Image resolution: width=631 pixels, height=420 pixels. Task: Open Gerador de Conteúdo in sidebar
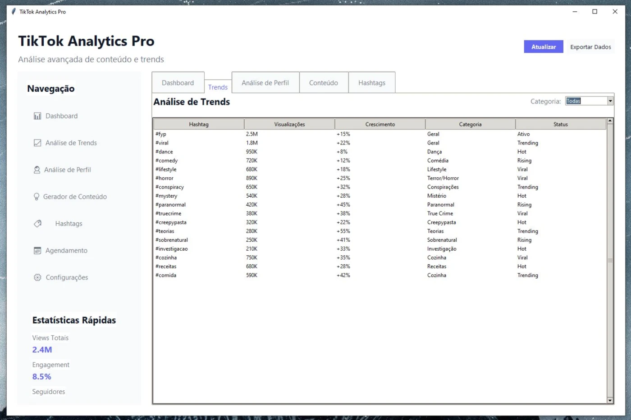coord(75,197)
